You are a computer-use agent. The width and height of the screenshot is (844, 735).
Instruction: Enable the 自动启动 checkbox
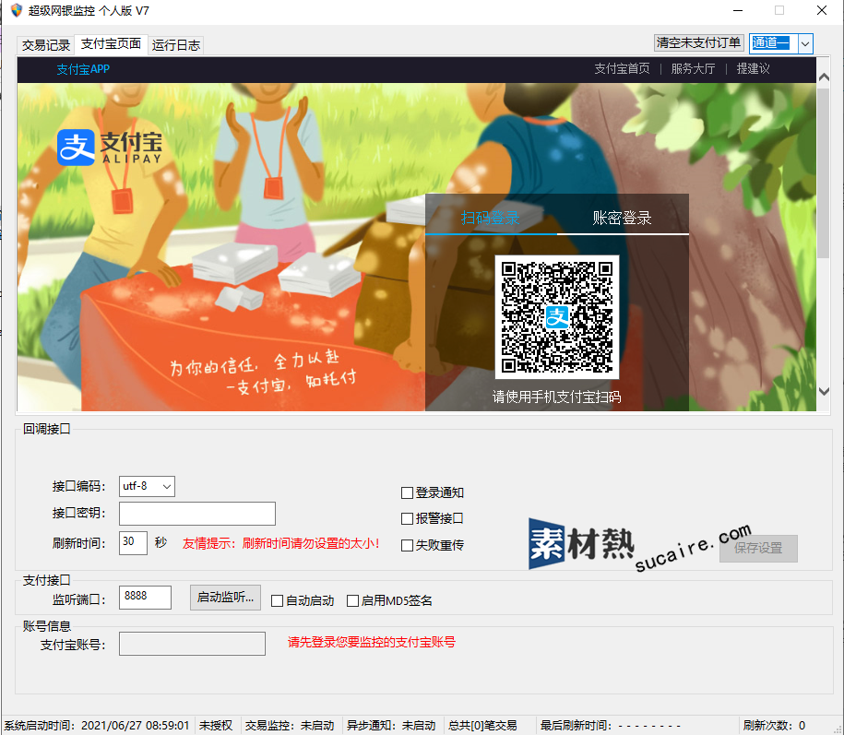(x=278, y=601)
